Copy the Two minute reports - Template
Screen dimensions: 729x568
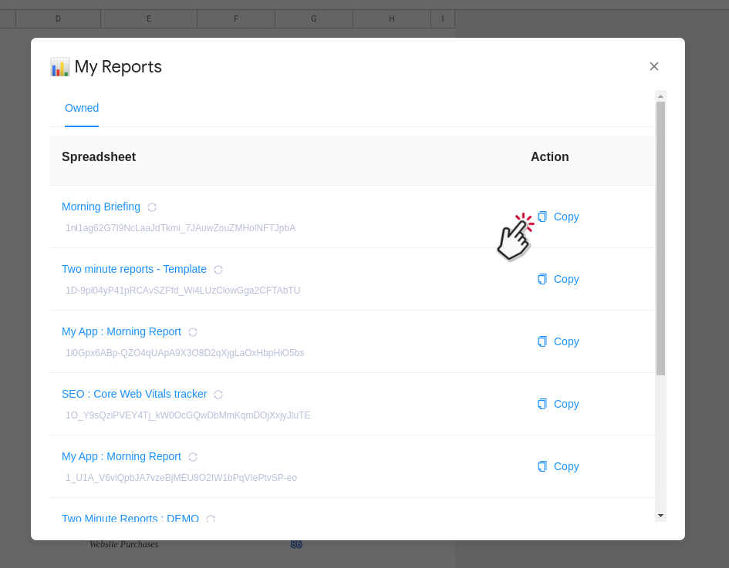pos(558,279)
